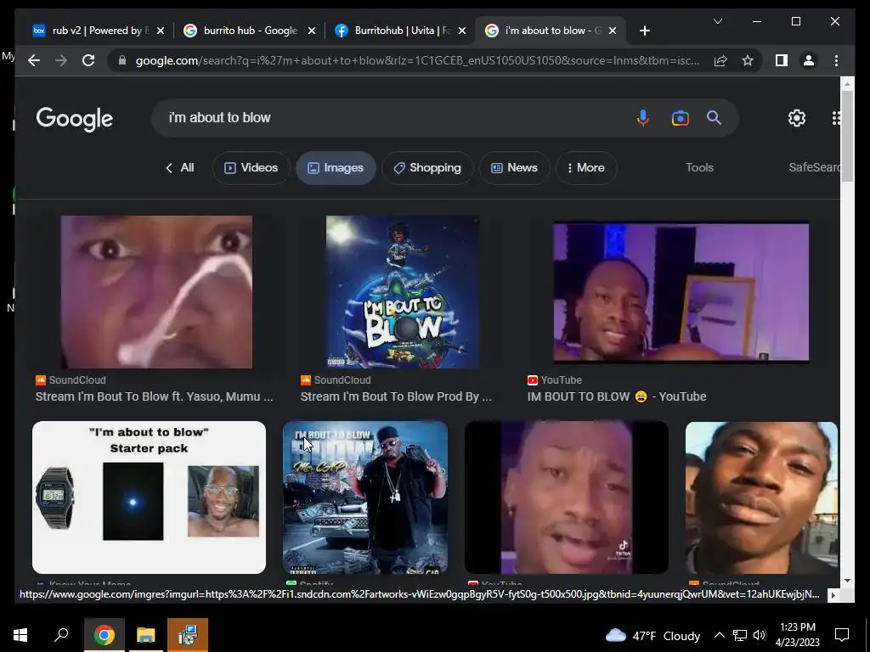The width and height of the screenshot is (870, 652).
Task: Open a new browser tab
Action: pos(644,31)
